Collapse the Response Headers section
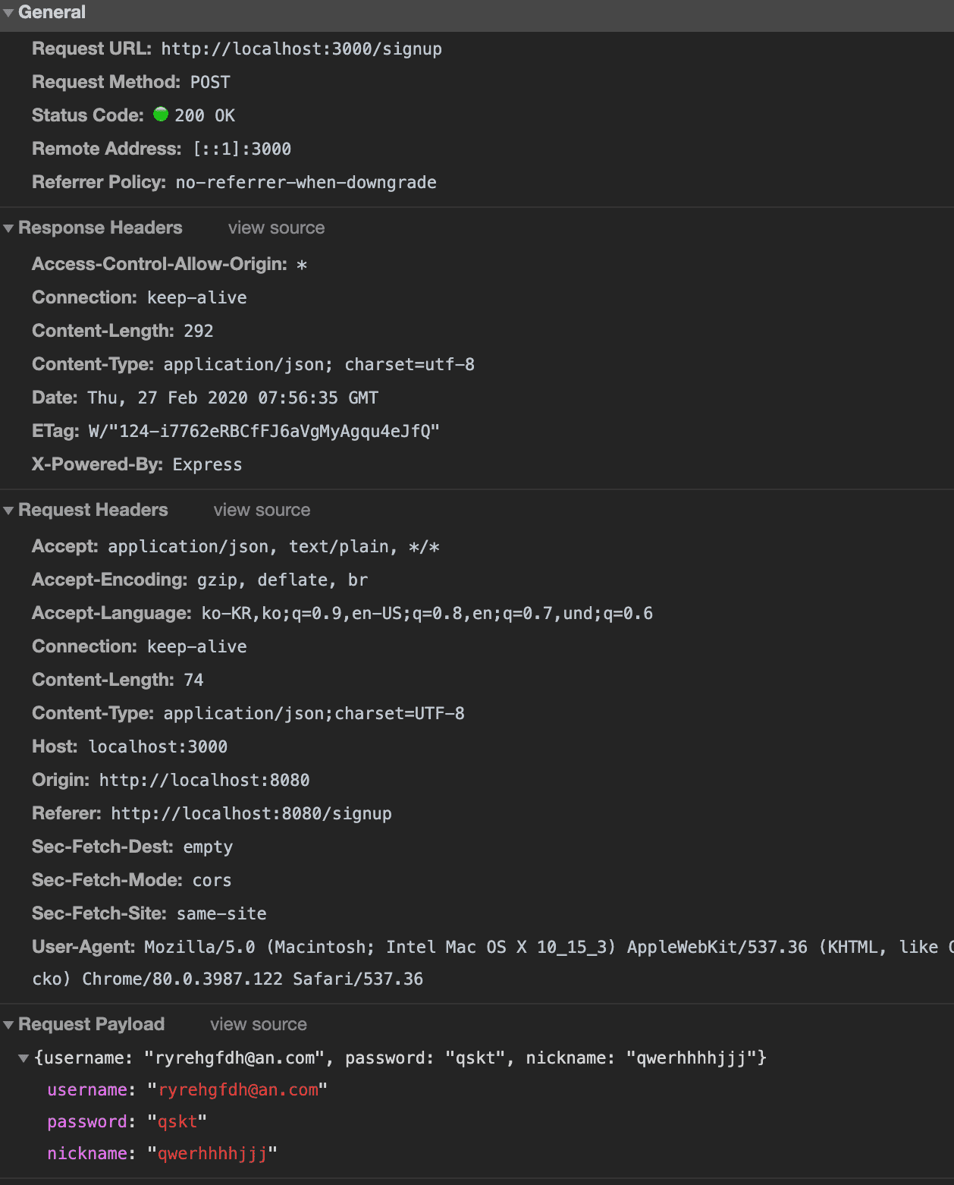Viewport: 954px width, 1185px height. [8, 228]
